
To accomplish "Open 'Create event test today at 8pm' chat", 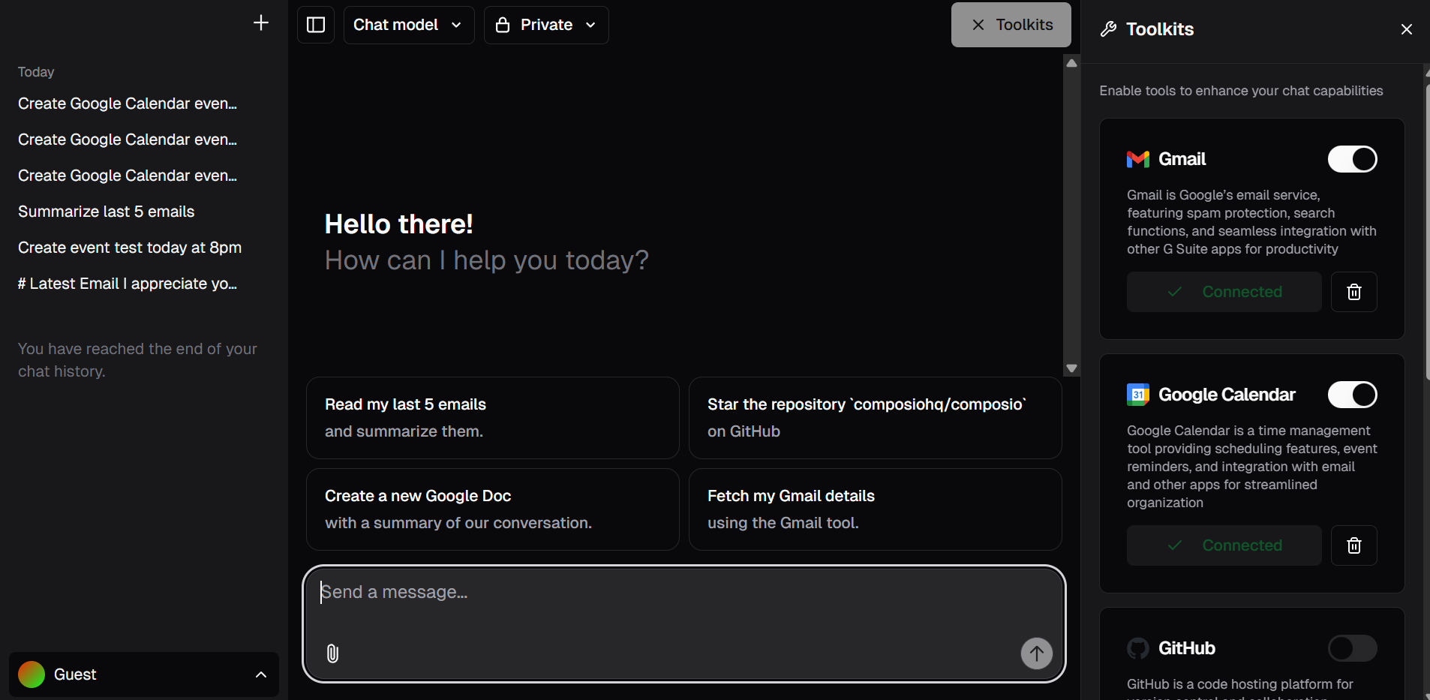I will (x=130, y=248).
